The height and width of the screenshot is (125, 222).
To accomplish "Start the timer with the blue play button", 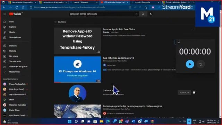I will pyautogui.click(x=190, y=64).
